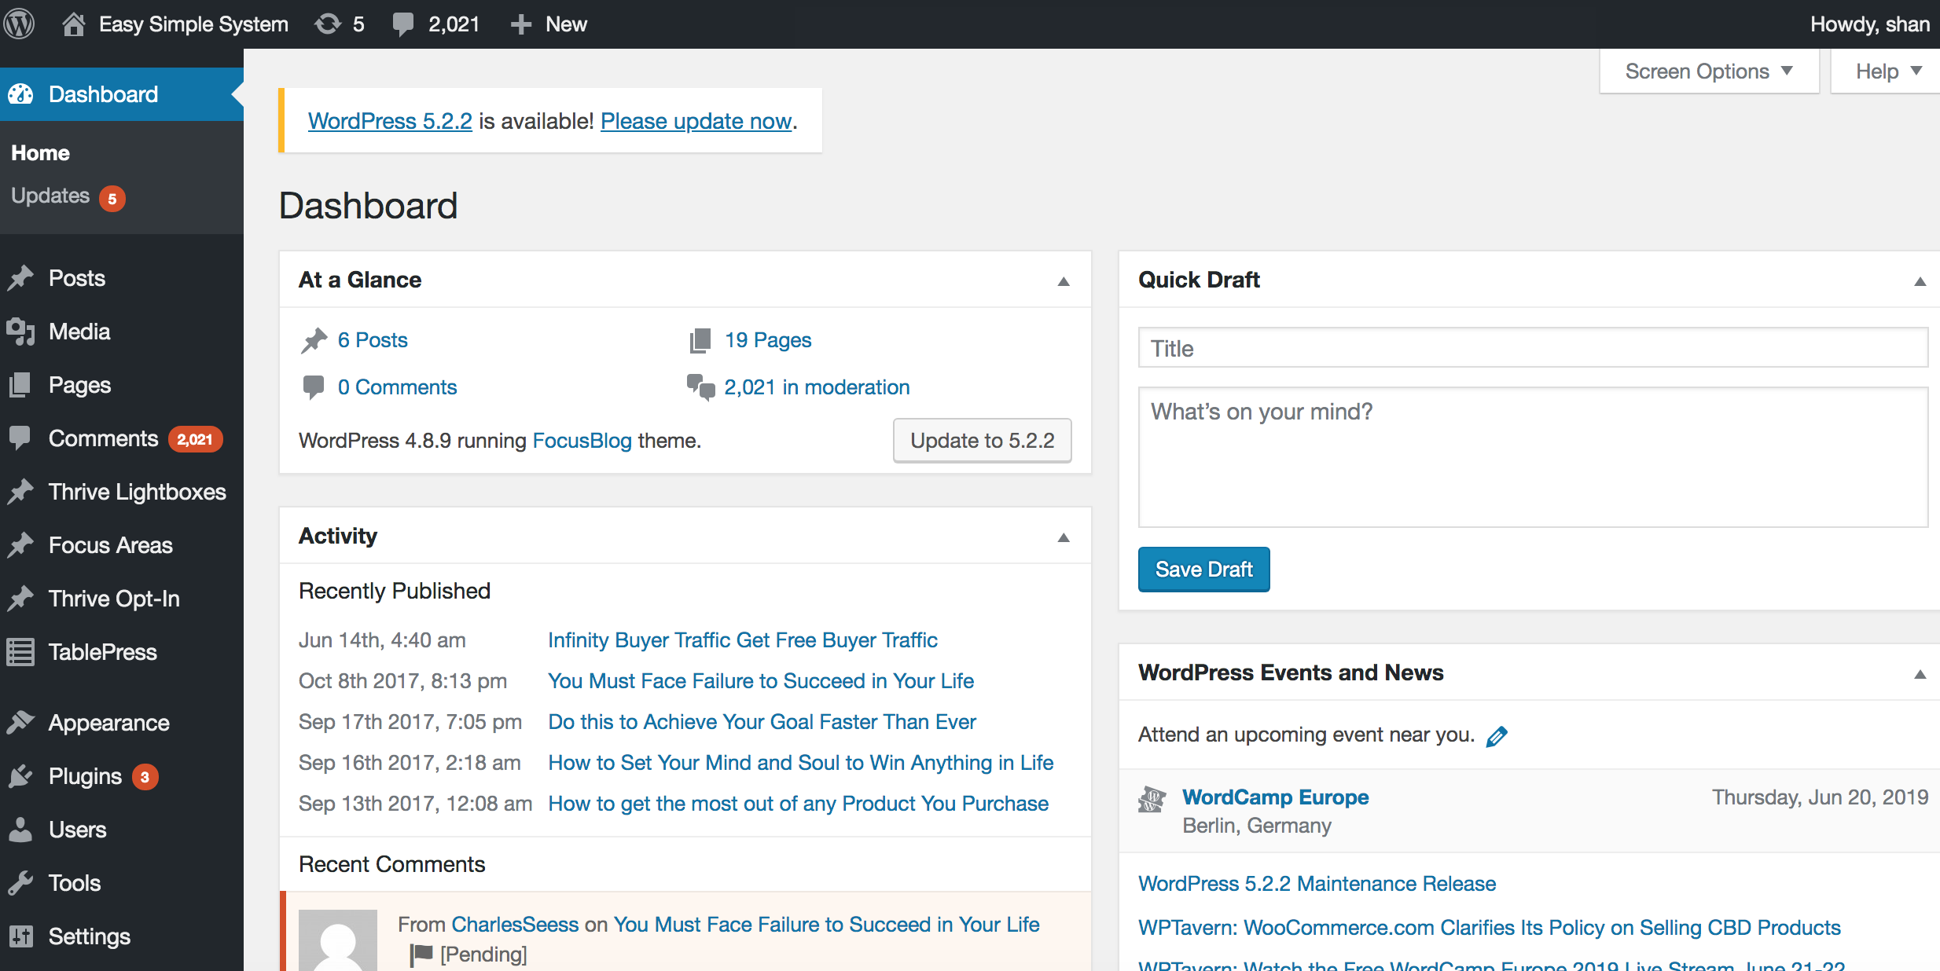Open the TablePress sidebar item

(102, 652)
